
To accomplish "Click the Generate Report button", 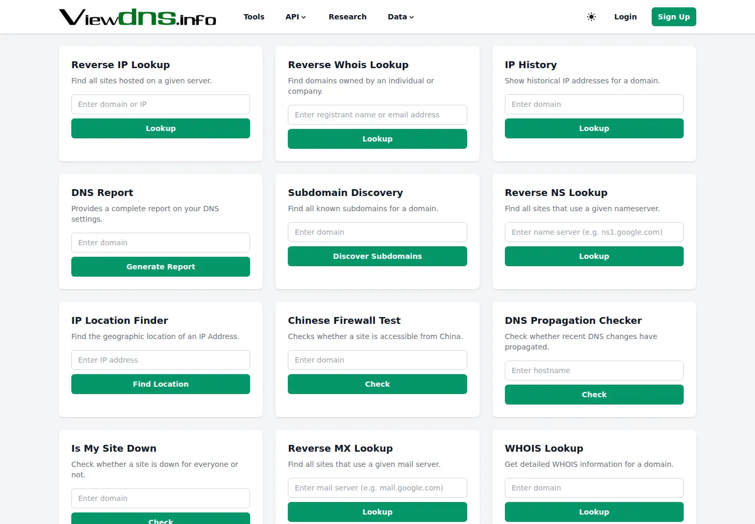I will [x=160, y=267].
